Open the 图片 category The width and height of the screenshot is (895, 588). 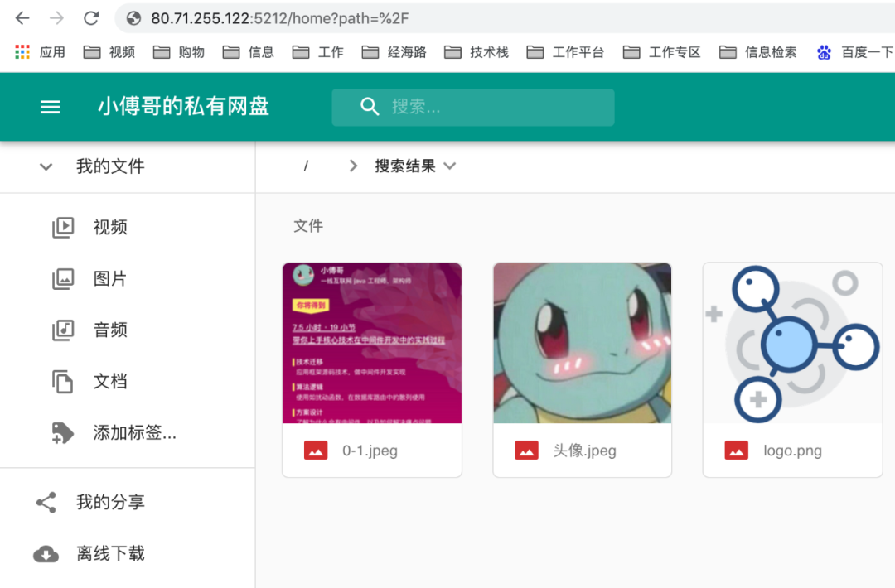[110, 279]
